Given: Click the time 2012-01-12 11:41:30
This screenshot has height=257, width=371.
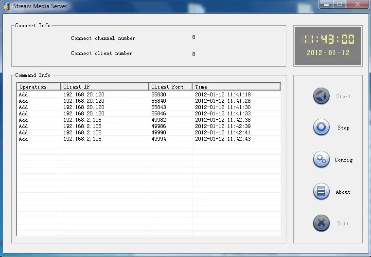Looking at the screenshot, I should click(x=223, y=107).
